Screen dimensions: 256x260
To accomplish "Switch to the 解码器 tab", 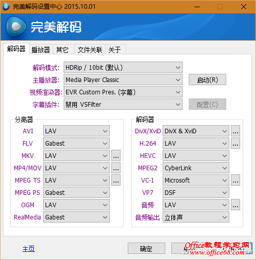I will coord(16,49).
